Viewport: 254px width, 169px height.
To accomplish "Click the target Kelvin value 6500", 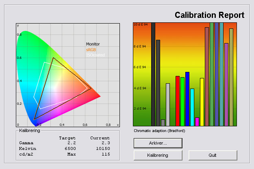I will pyautogui.click(x=70, y=149).
